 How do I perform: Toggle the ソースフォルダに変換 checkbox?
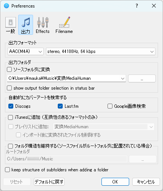point(9,70)
